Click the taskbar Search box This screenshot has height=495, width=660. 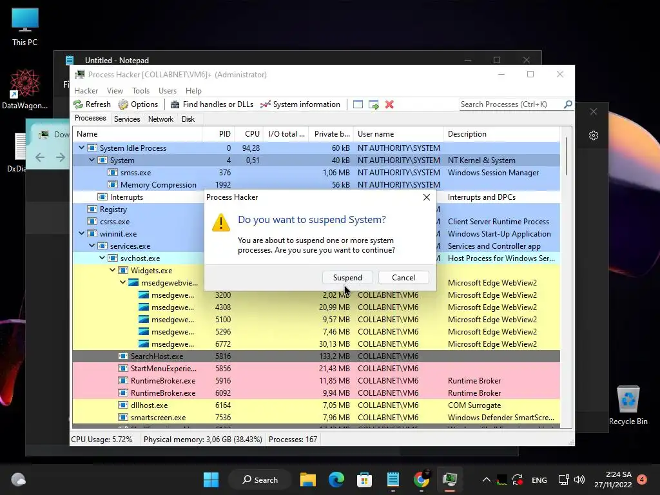click(x=260, y=480)
